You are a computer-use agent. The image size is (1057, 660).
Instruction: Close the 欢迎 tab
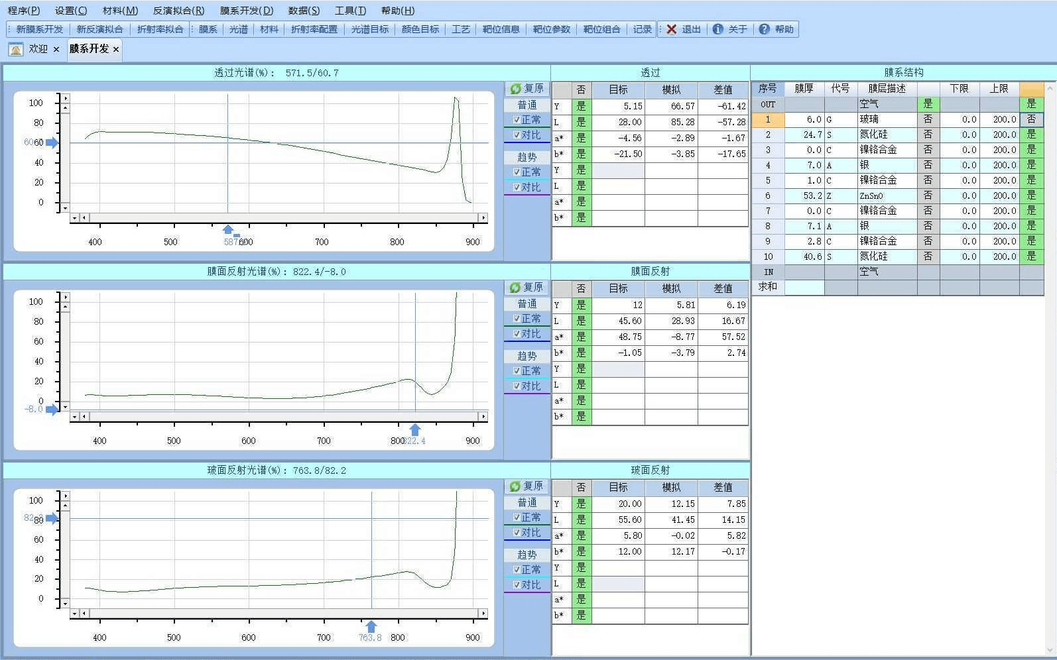56,49
